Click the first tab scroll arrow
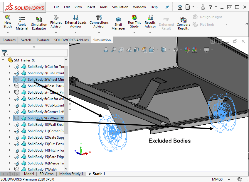249x182 pixels. tap(3, 174)
